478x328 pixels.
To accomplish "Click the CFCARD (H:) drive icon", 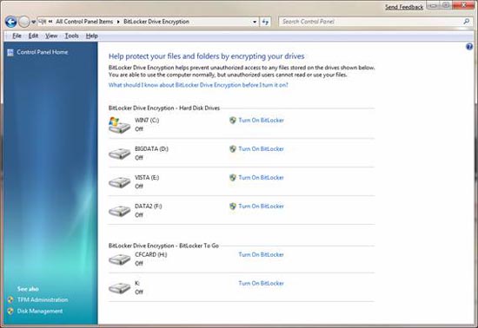I will (x=120, y=259).
